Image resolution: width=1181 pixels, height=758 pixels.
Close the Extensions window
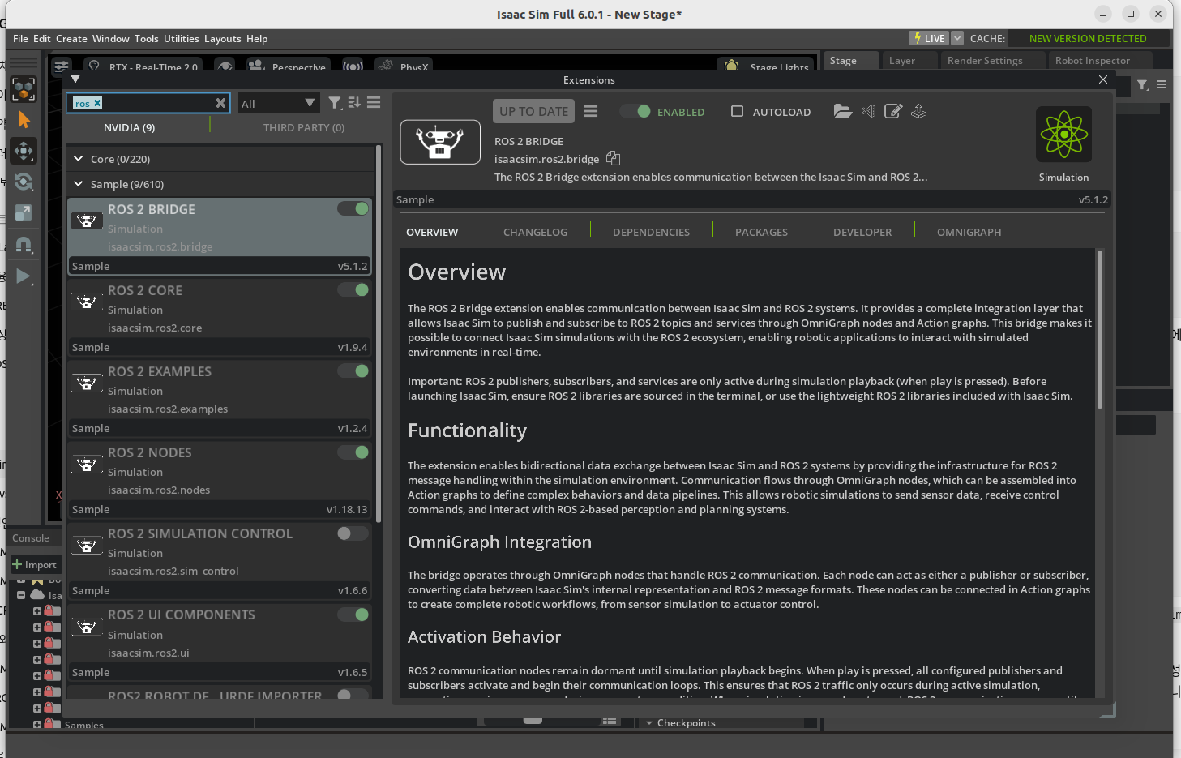pyautogui.click(x=1103, y=79)
